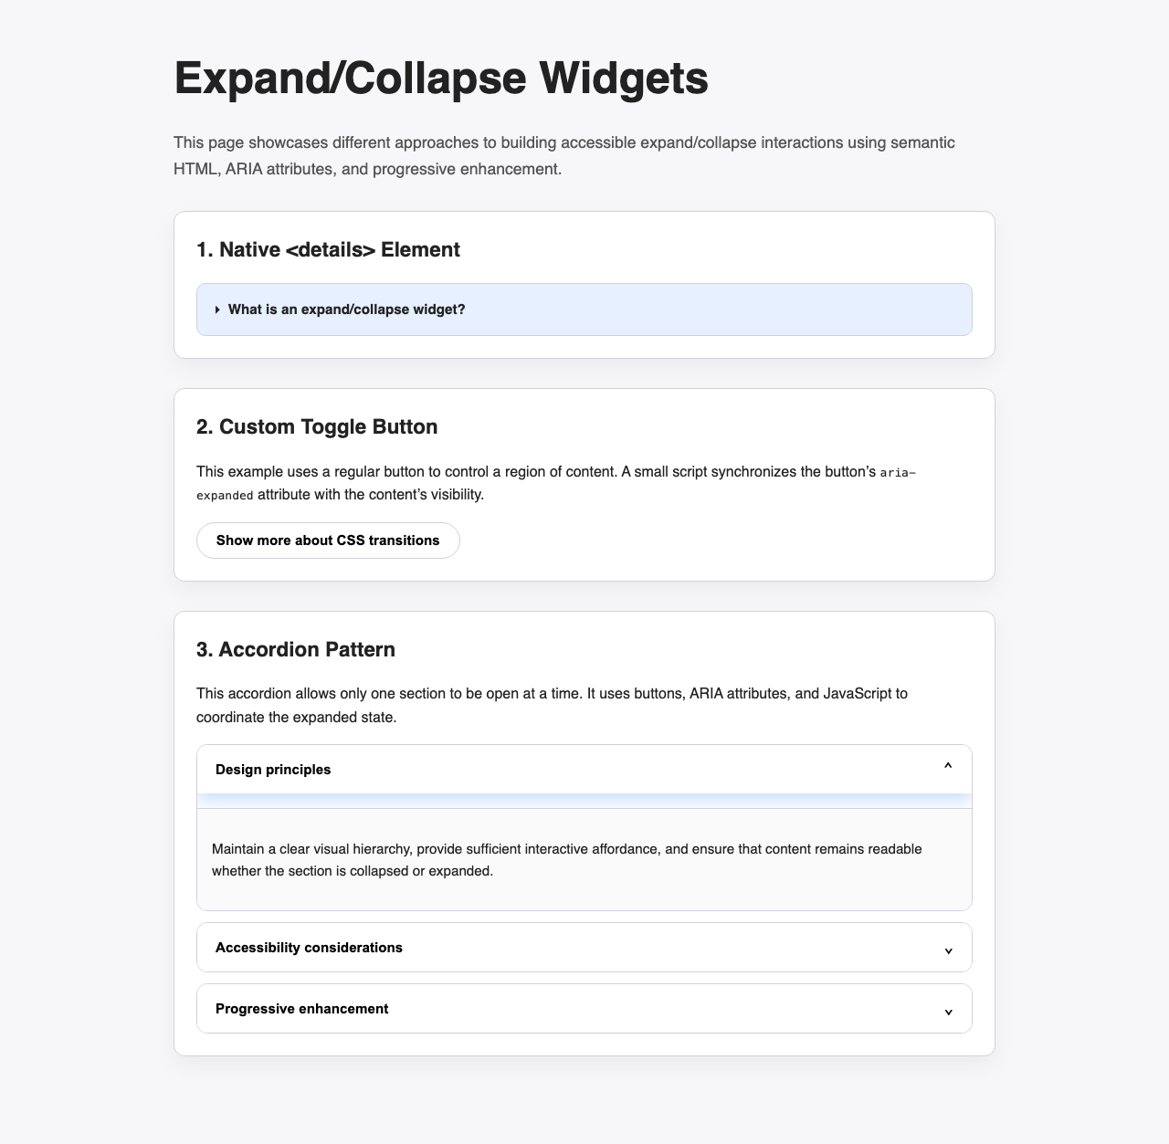Expand the Accessibility considerations accordion section
Image resolution: width=1169 pixels, height=1144 pixels.
click(309, 948)
